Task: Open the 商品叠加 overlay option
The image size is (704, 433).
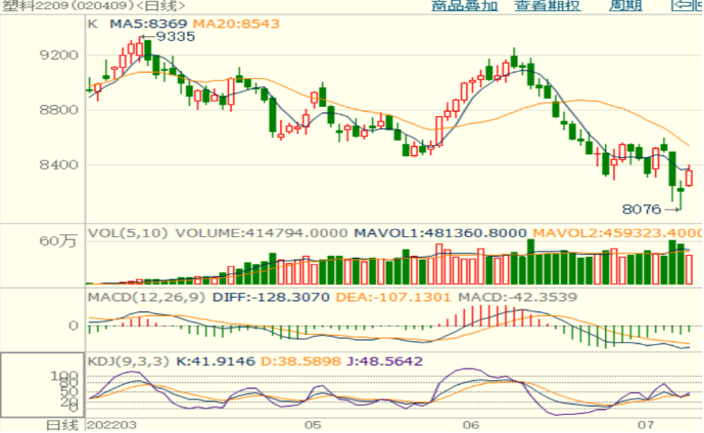Action: [464, 5]
